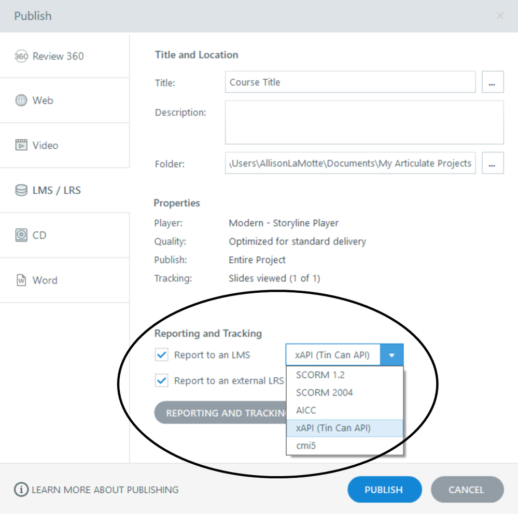The height and width of the screenshot is (514, 518).
Task: Pick AICC from the dropdown list
Action: (306, 410)
